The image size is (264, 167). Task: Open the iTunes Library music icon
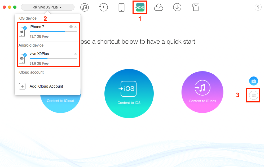pyautogui.click(x=85, y=7)
